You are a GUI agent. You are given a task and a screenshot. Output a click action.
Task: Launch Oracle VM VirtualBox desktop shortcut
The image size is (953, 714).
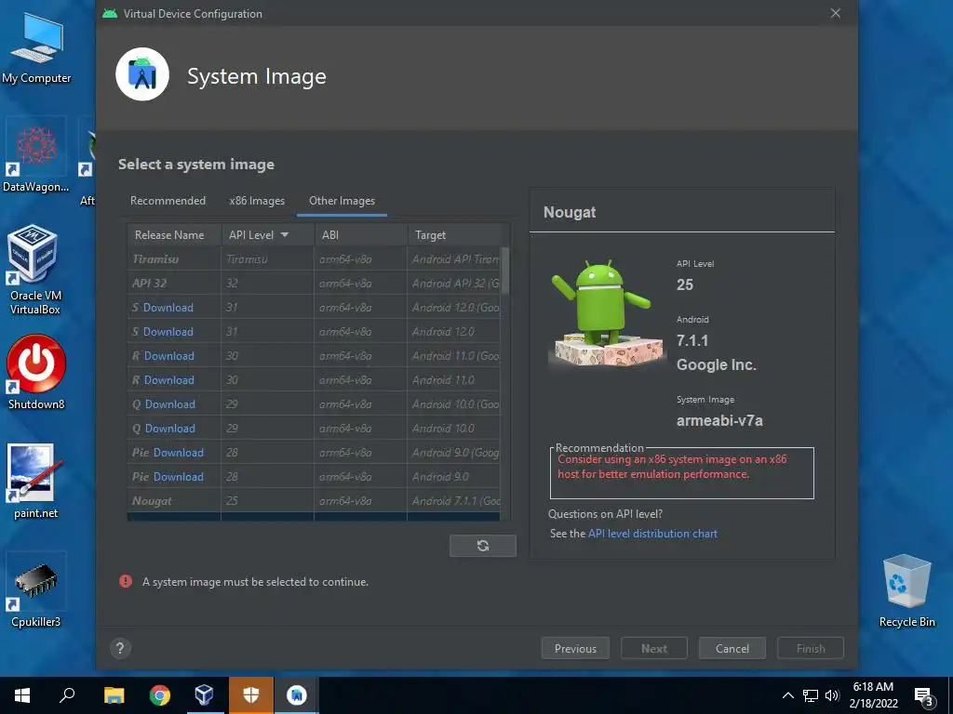point(34,271)
